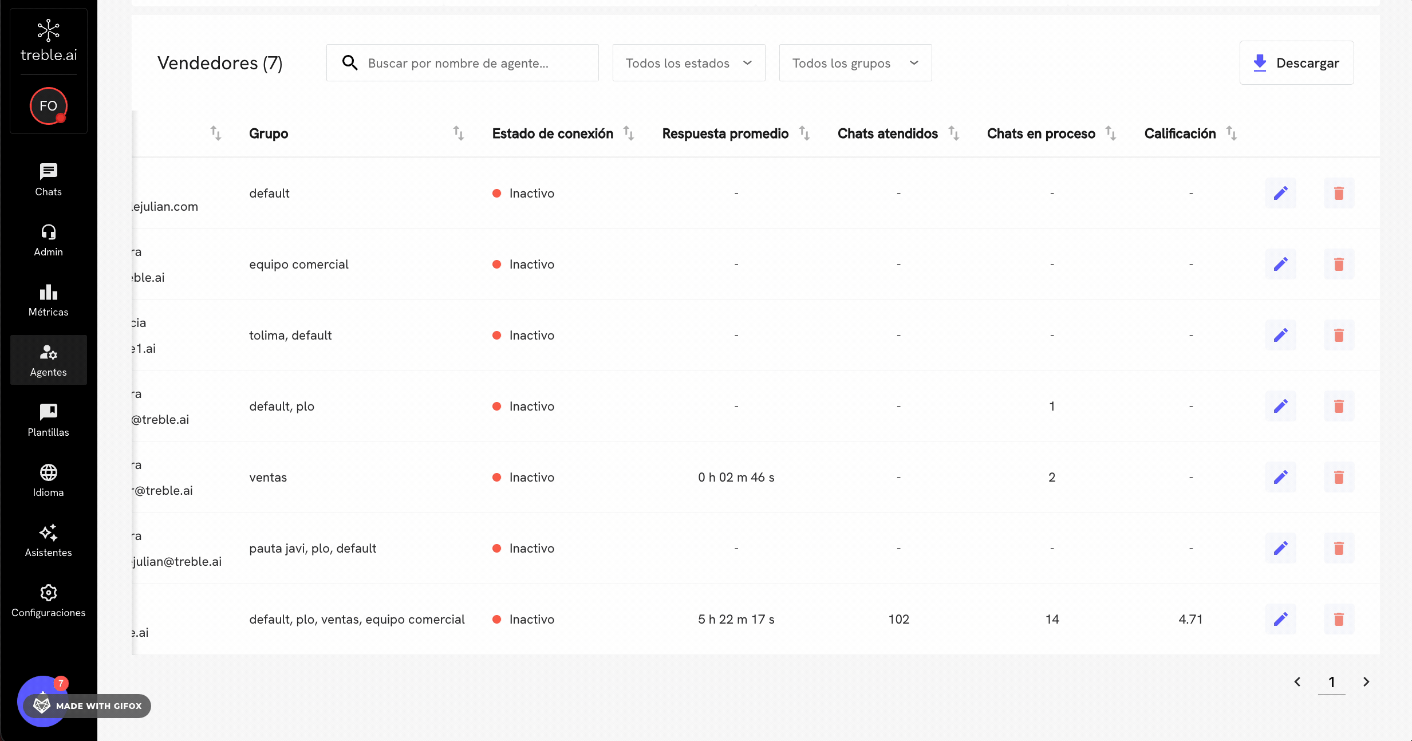The width and height of the screenshot is (1412, 741).
Task: Expand Todos los estados dropdown
Action: click(x=688, y=63)
